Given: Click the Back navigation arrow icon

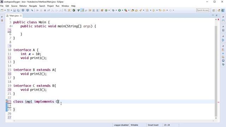Looking at the screenshot, I should tap(164, 10).
